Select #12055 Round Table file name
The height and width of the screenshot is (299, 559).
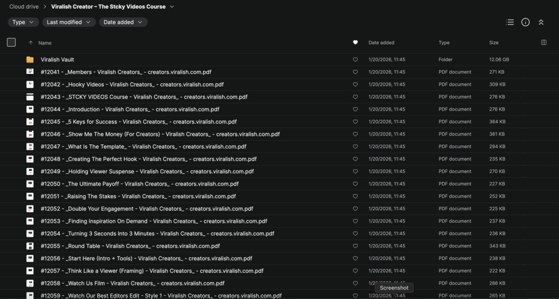[x=130, y=246]
